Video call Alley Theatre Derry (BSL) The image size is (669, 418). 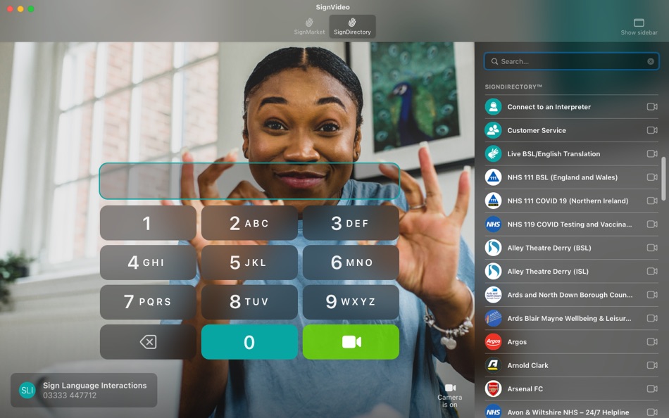651,248
